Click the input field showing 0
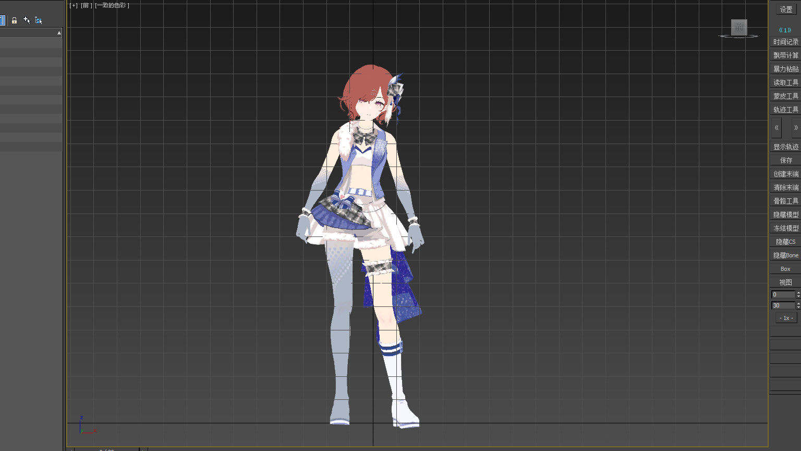This screenshot has width=801, height=451. [783, 294]
